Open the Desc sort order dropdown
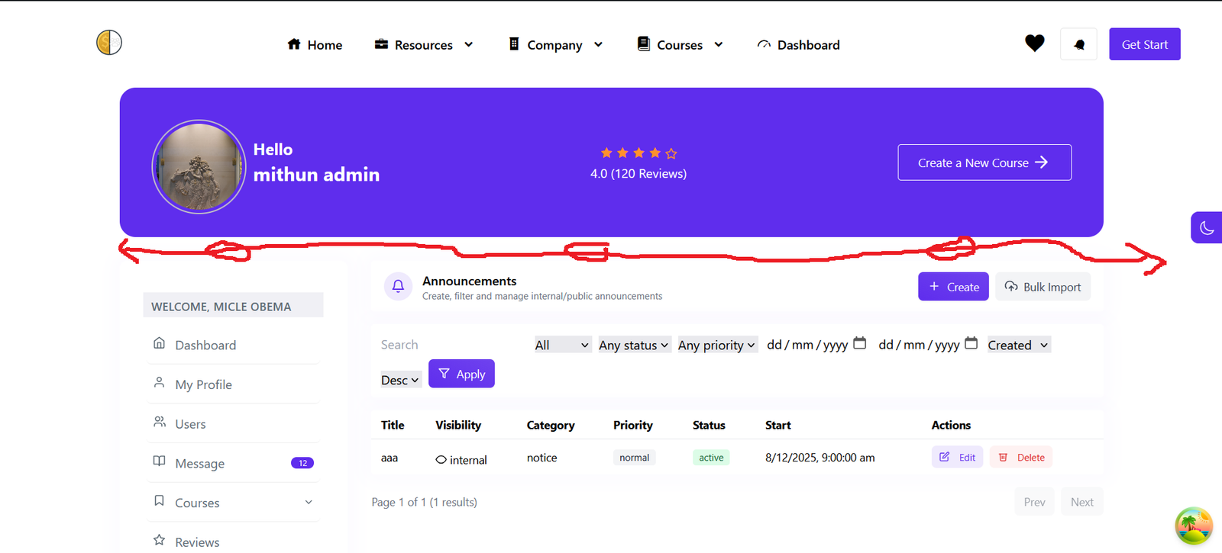The width and height of the screenshot is (1222, 553). pyautogui.click(x=400, y=380)
